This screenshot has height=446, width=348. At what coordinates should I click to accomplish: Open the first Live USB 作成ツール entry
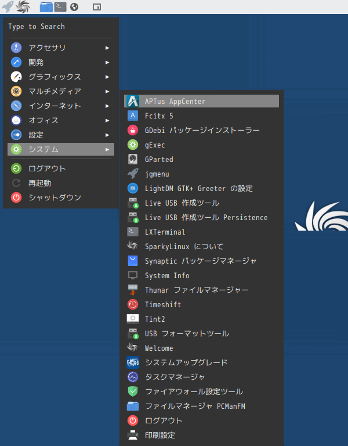(201, 203)
